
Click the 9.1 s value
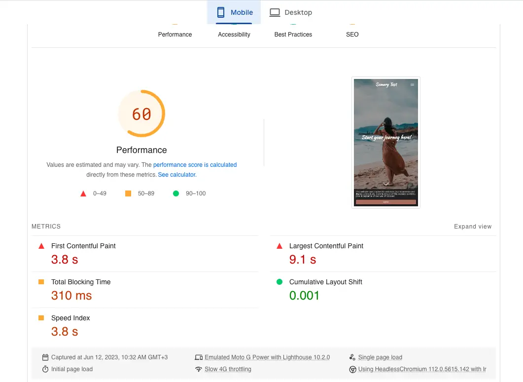click(303, 260)
